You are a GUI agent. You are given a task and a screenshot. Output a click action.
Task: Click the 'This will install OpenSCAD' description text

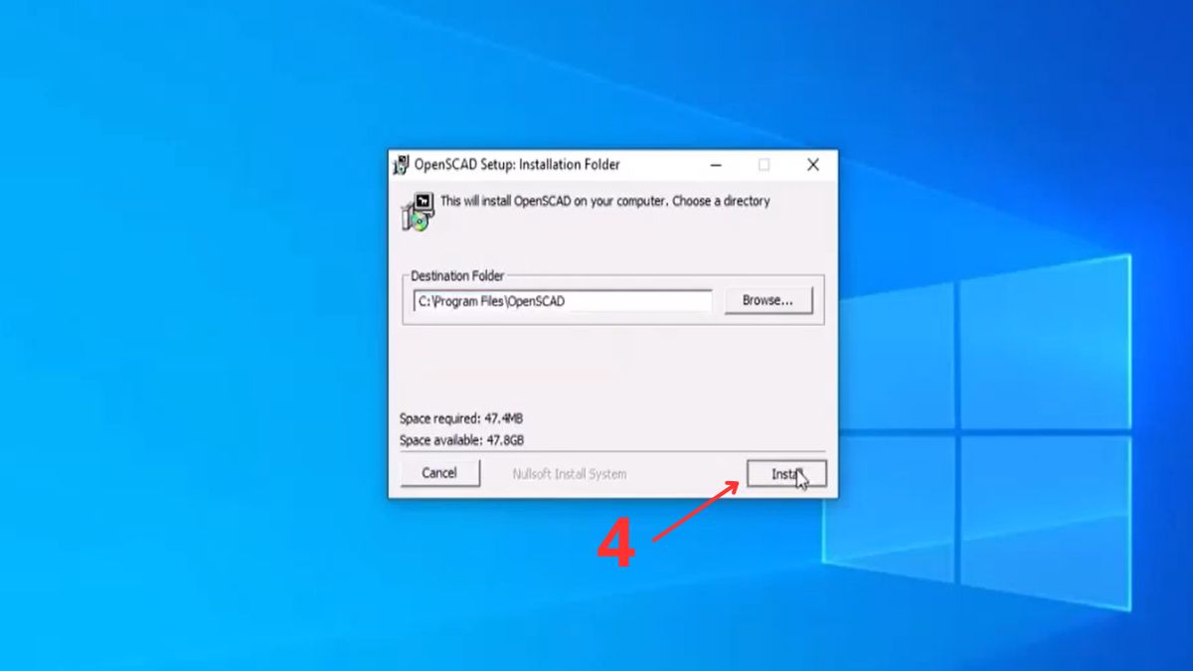[605, 201]
